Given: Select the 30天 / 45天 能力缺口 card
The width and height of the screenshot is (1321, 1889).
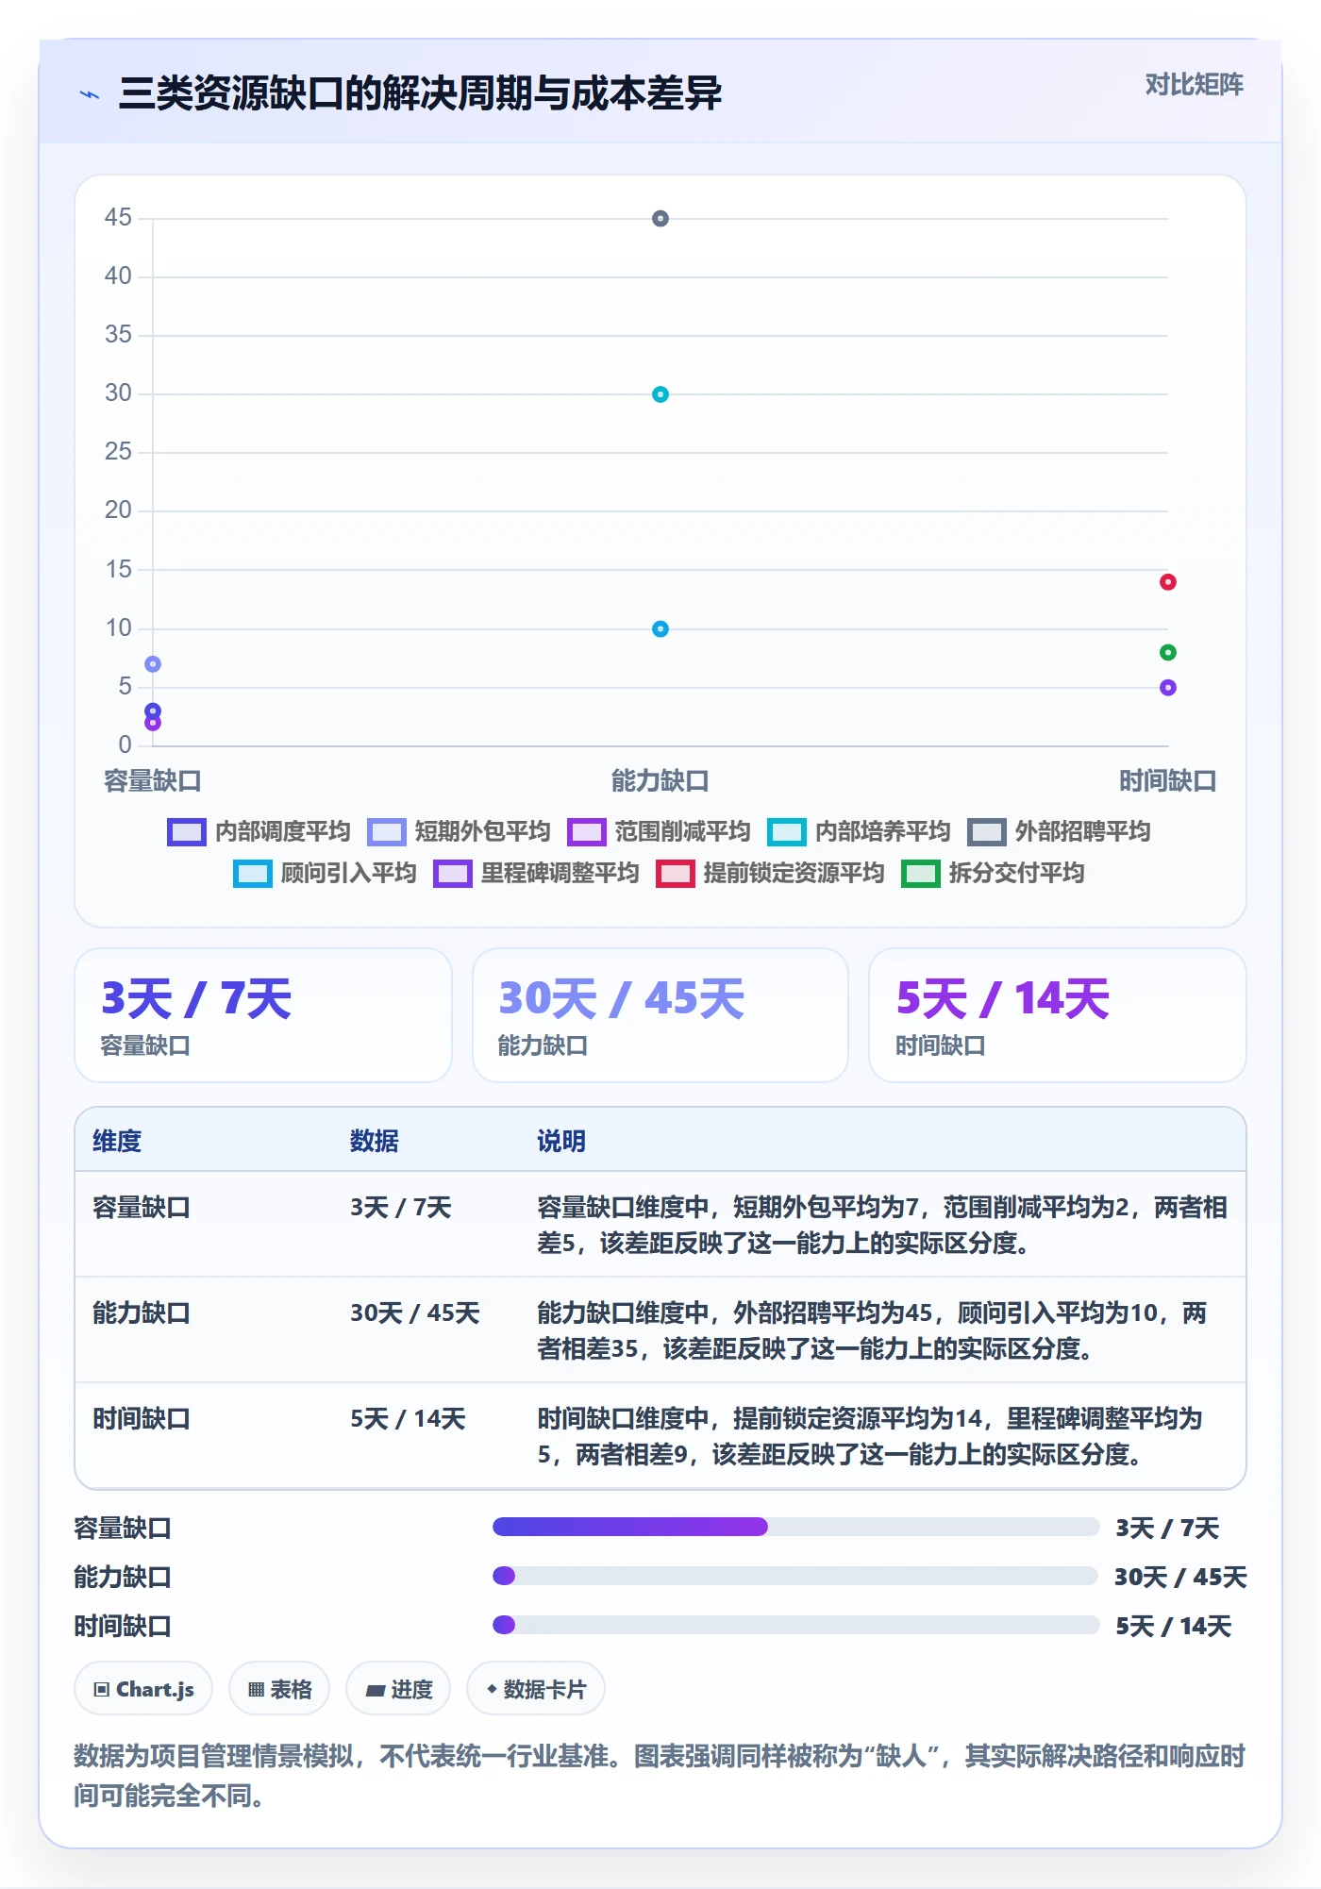Looking at the screenshot, I should [x=660, y=1015].
